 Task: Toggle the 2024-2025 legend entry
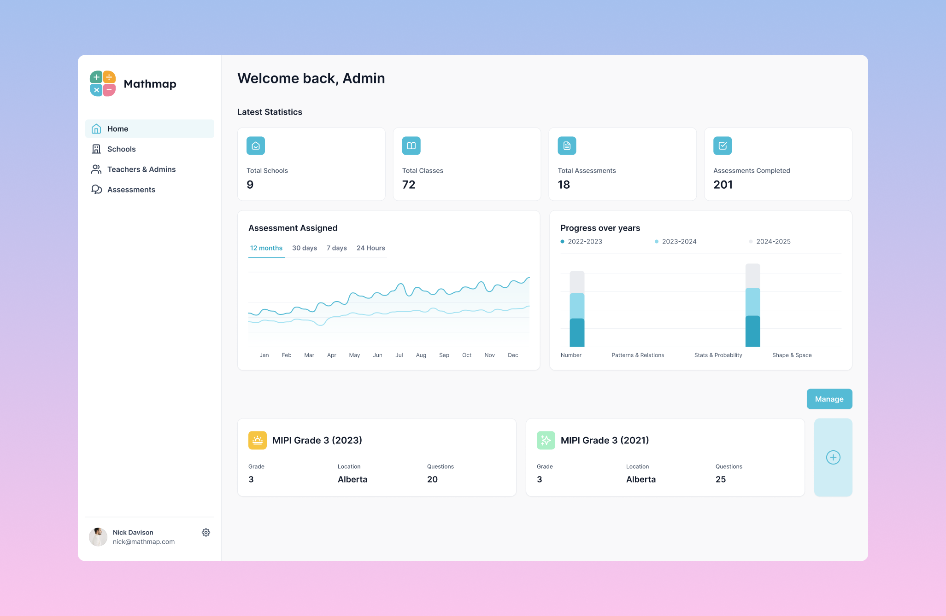pyautogui.click(x=770, y=242)
